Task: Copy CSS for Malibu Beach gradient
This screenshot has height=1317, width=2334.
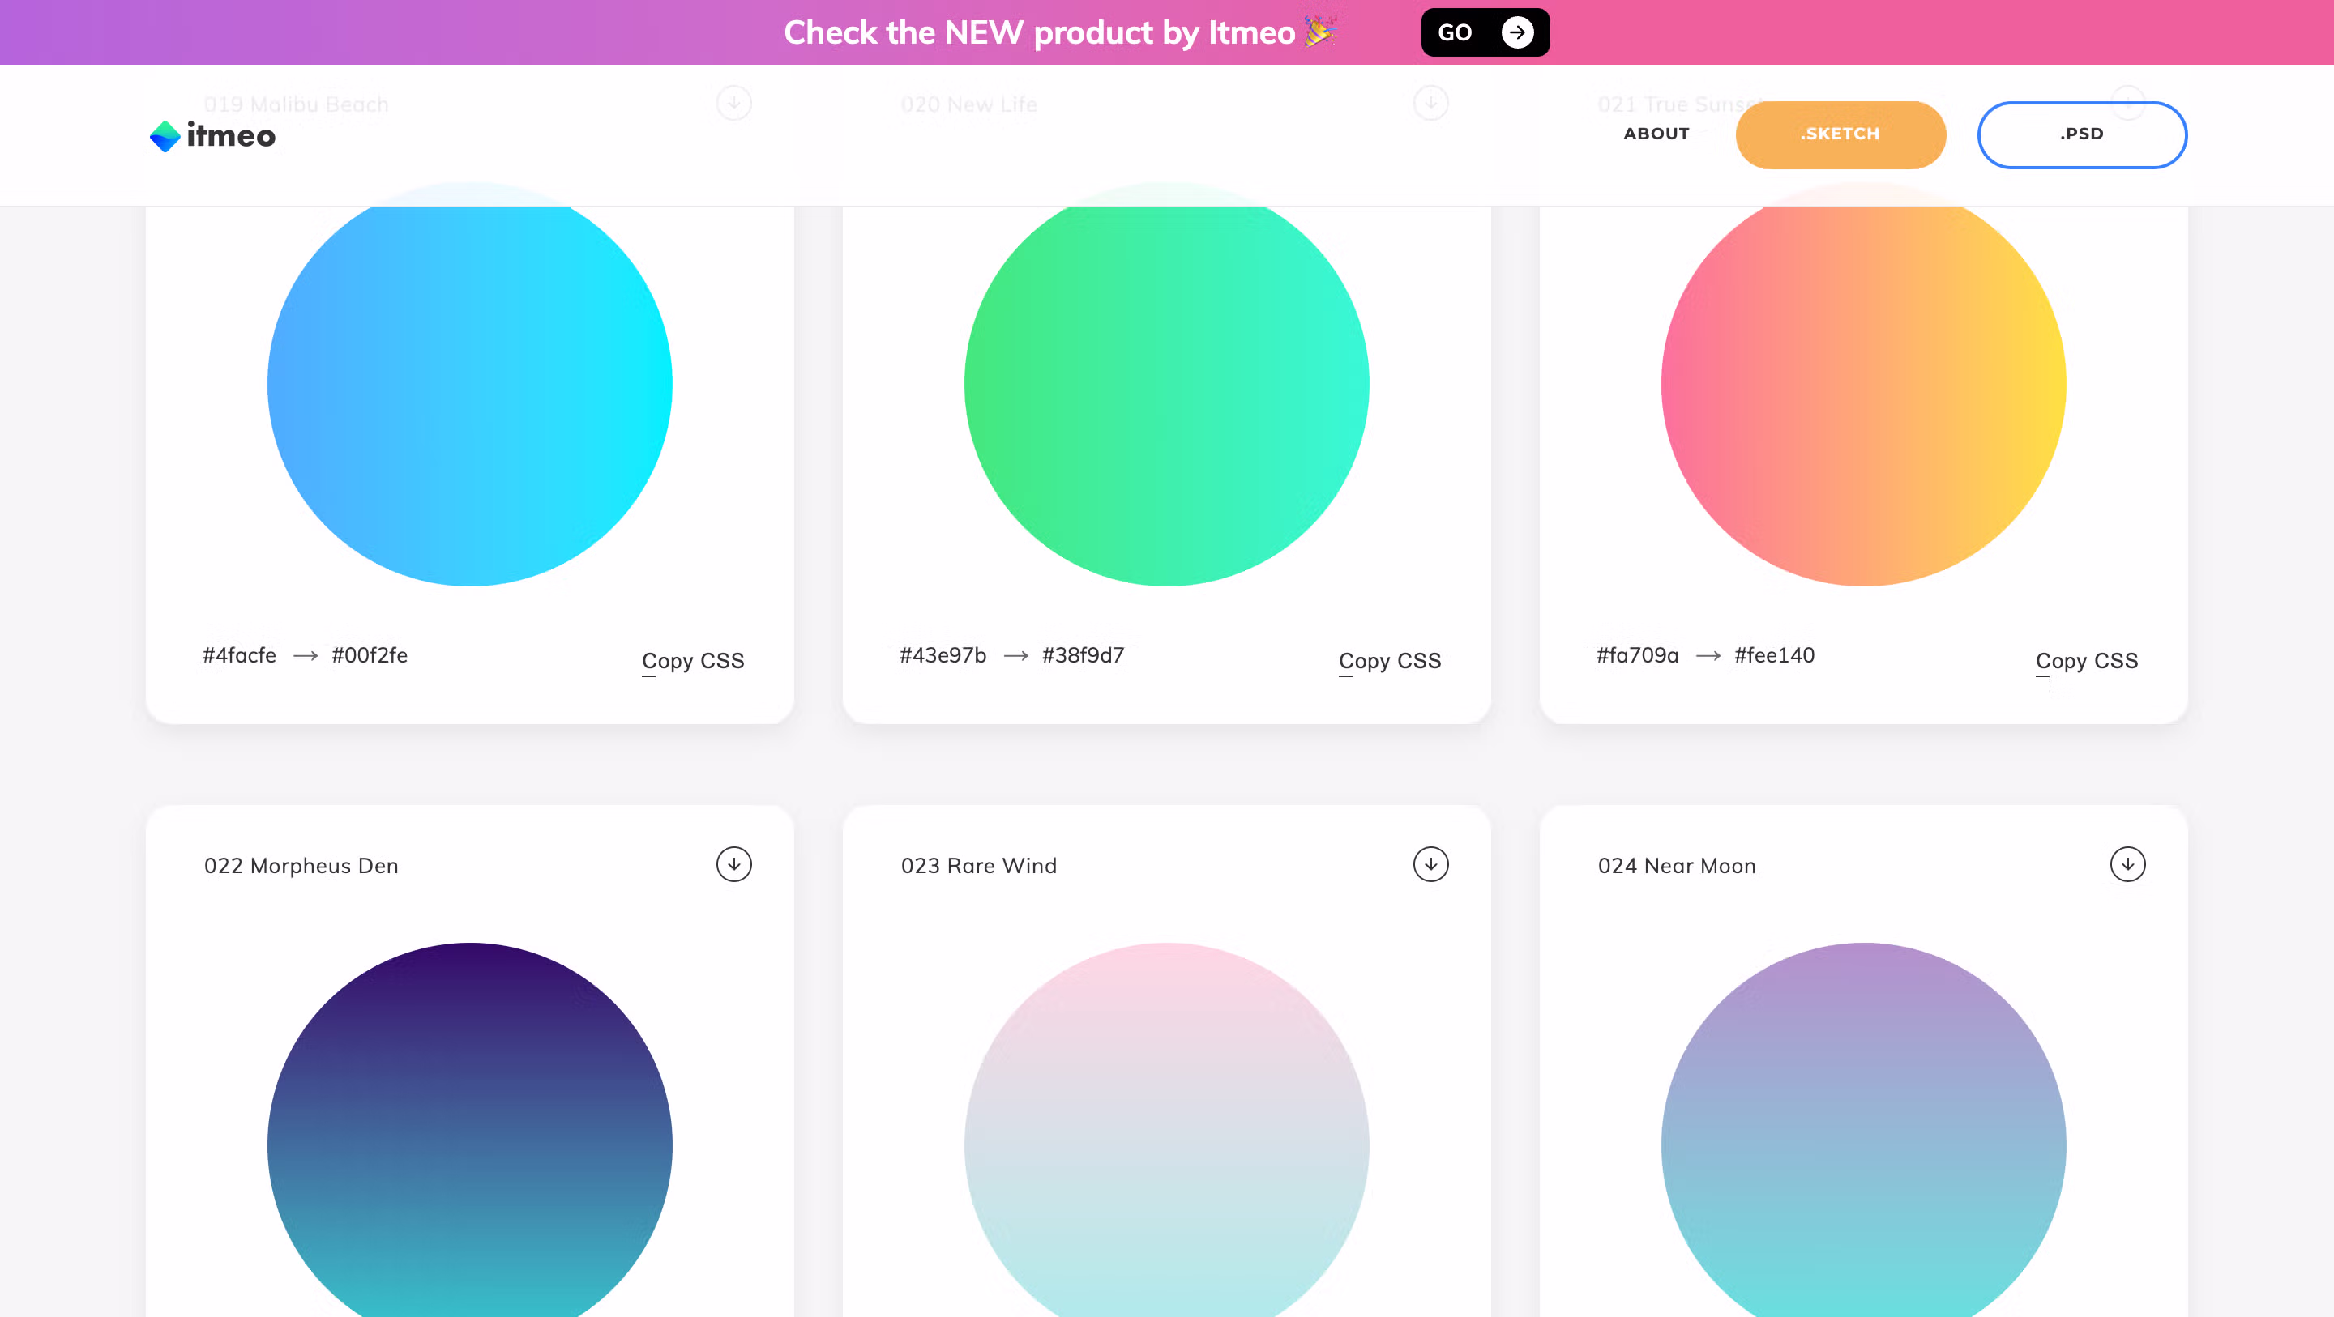Action: (693, 660)
